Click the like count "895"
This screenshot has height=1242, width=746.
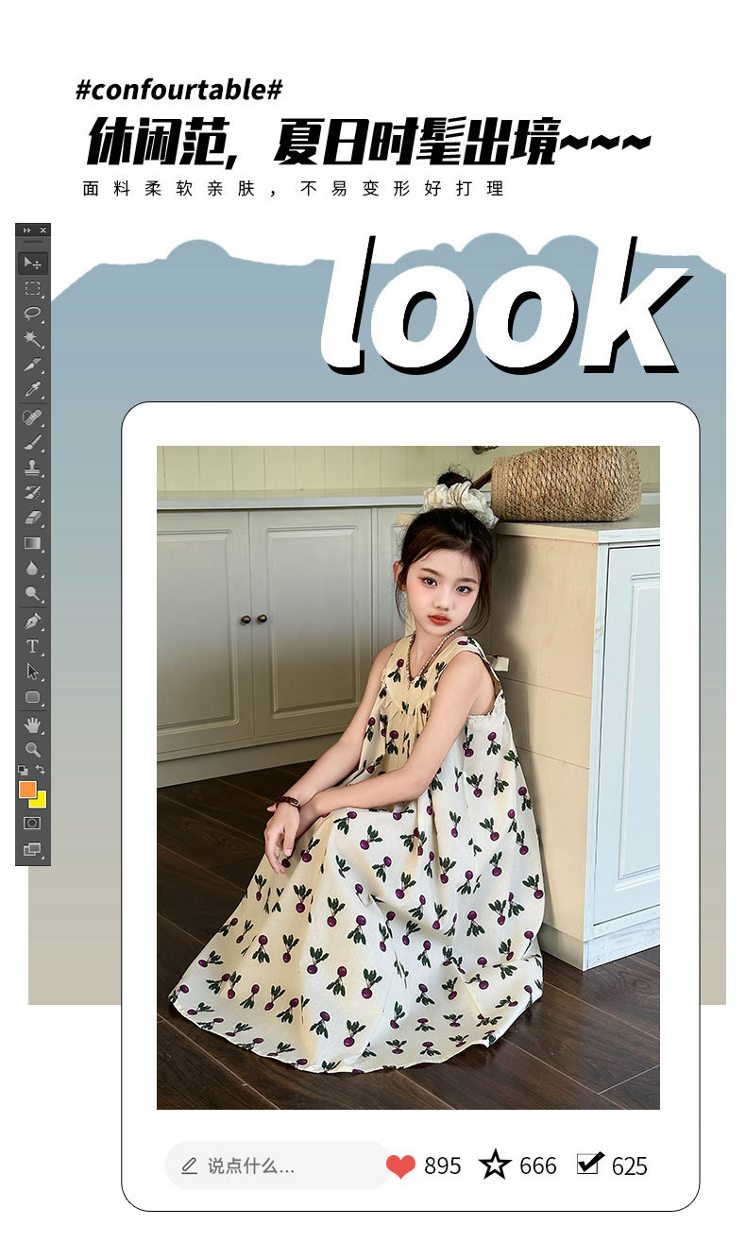[443, 1166]
